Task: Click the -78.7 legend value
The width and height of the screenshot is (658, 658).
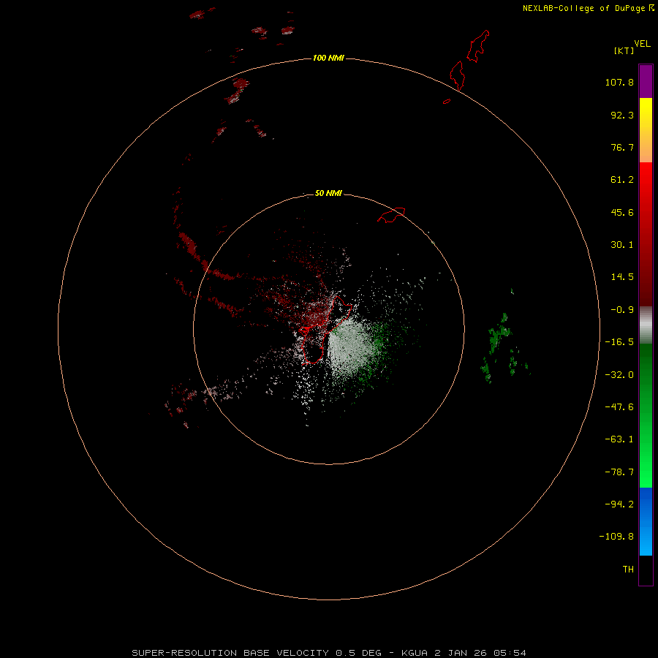Action: [619, 472]
